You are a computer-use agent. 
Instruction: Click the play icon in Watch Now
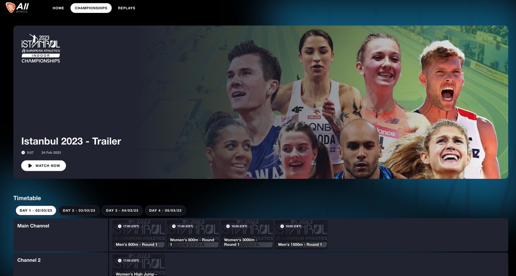30,166
